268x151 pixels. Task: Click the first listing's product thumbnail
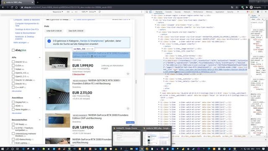click(58, 61)
